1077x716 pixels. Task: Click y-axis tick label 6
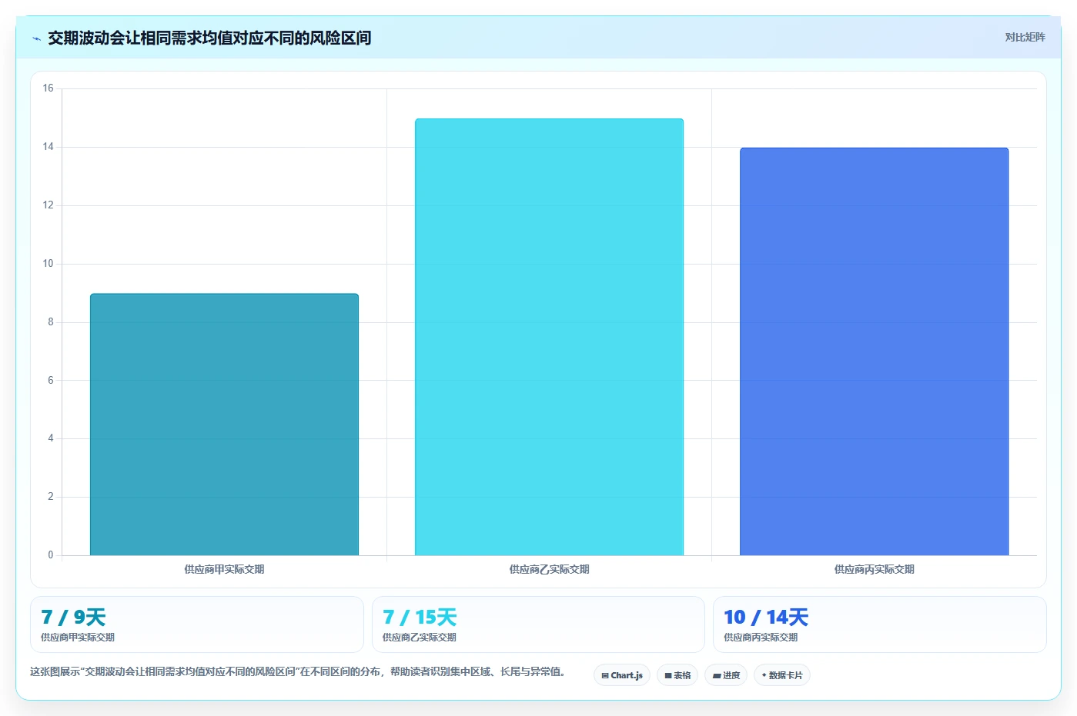point(51,381)
